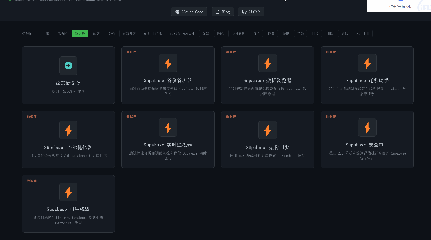Select the 同步 category filter
This screenshot has width=431, height=240.
[315, 33]
